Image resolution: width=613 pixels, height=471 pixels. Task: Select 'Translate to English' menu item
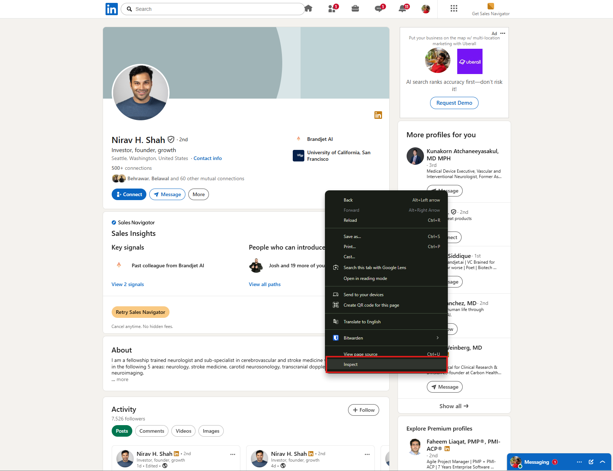click(386, 322)
